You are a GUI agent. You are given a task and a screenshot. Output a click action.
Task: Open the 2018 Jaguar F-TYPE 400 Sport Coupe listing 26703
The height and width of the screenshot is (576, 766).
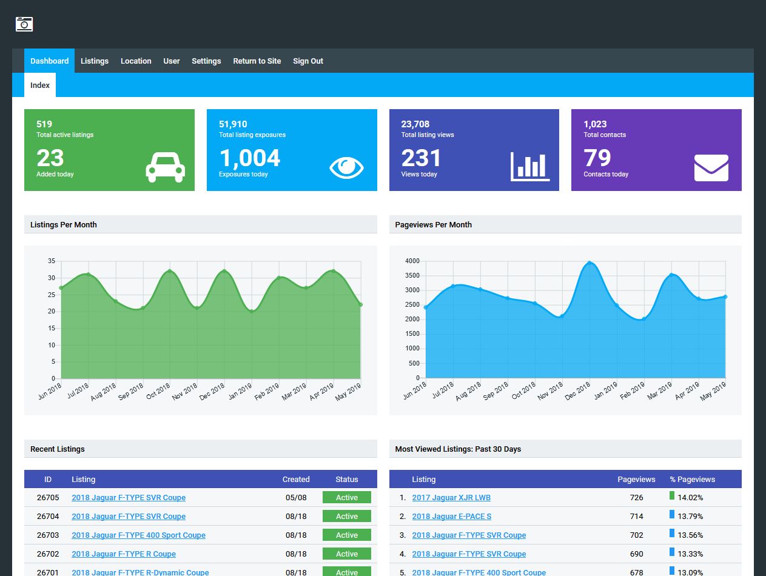tap(138, 535)
